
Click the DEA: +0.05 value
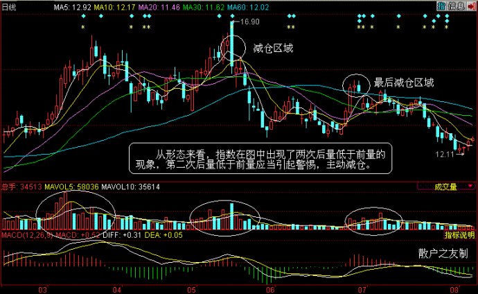click(x=163, y=235)
